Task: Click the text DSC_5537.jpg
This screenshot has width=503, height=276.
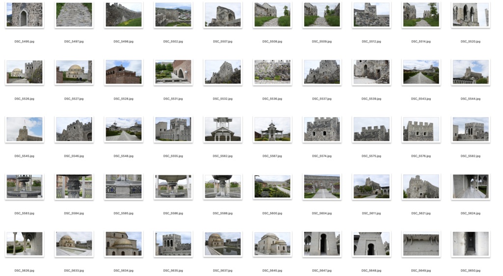Action: coord(322,99)
